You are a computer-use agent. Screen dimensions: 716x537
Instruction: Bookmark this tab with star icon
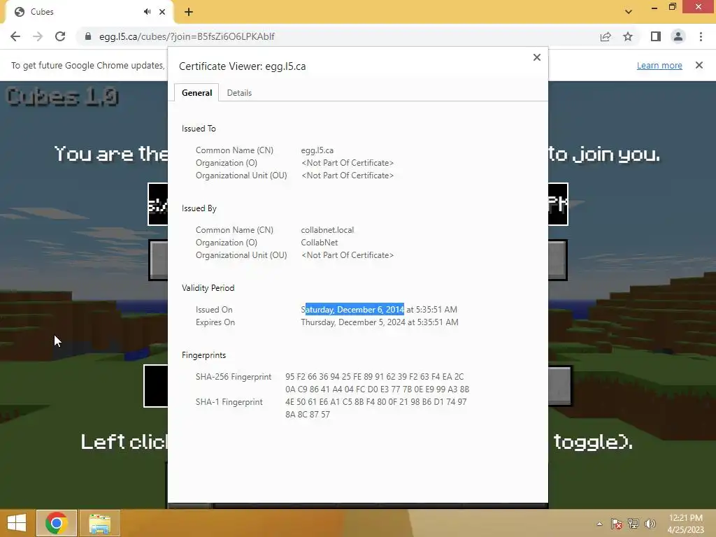(x=628, y=36)
